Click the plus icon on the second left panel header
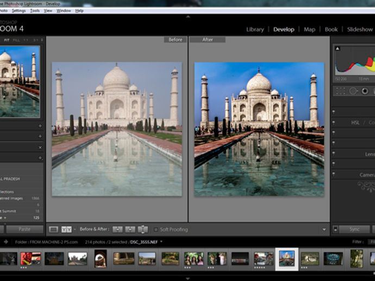 [40, 136]
